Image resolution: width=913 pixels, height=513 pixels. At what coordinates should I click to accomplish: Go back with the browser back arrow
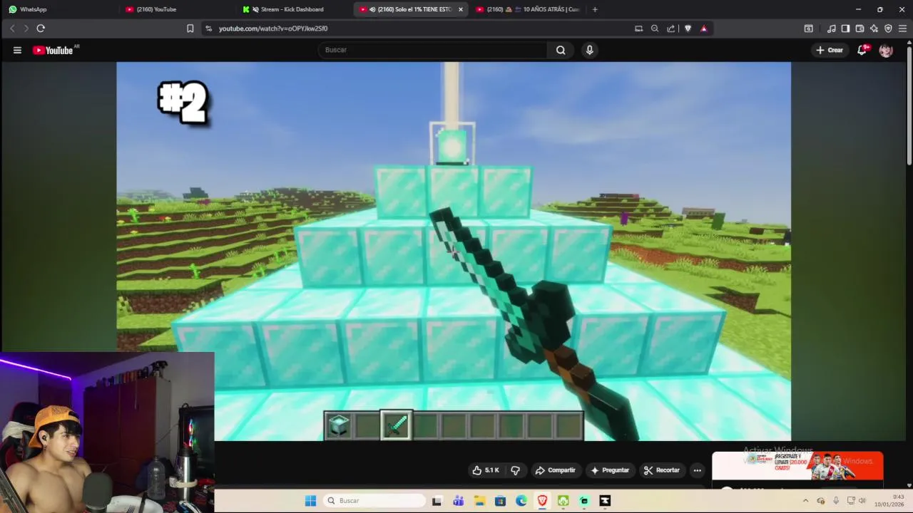pos(12,28)
